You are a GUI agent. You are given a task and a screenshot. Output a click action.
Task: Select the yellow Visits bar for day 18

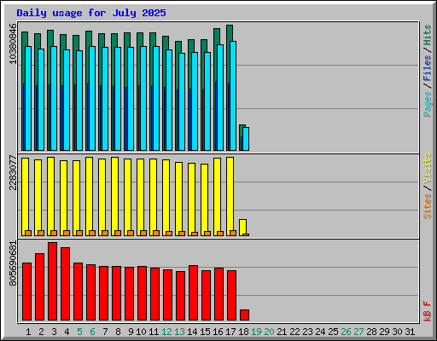pyautogui.click(x=242, y=227)
